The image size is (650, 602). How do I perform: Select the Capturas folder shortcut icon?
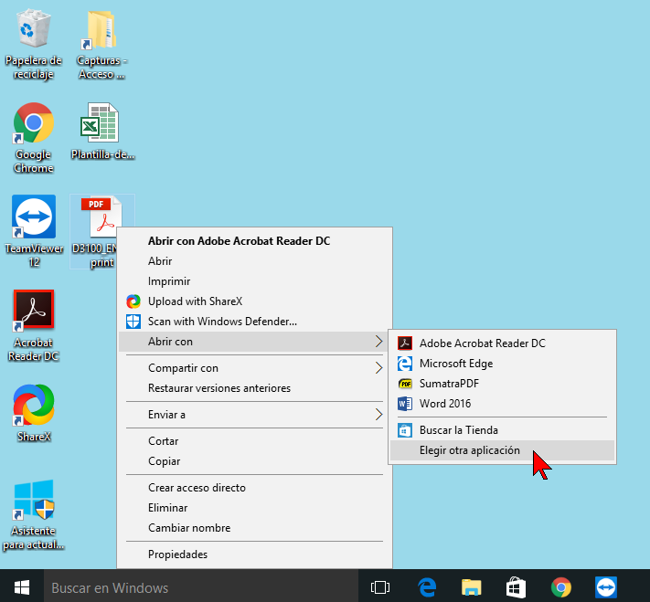(101, 45)
